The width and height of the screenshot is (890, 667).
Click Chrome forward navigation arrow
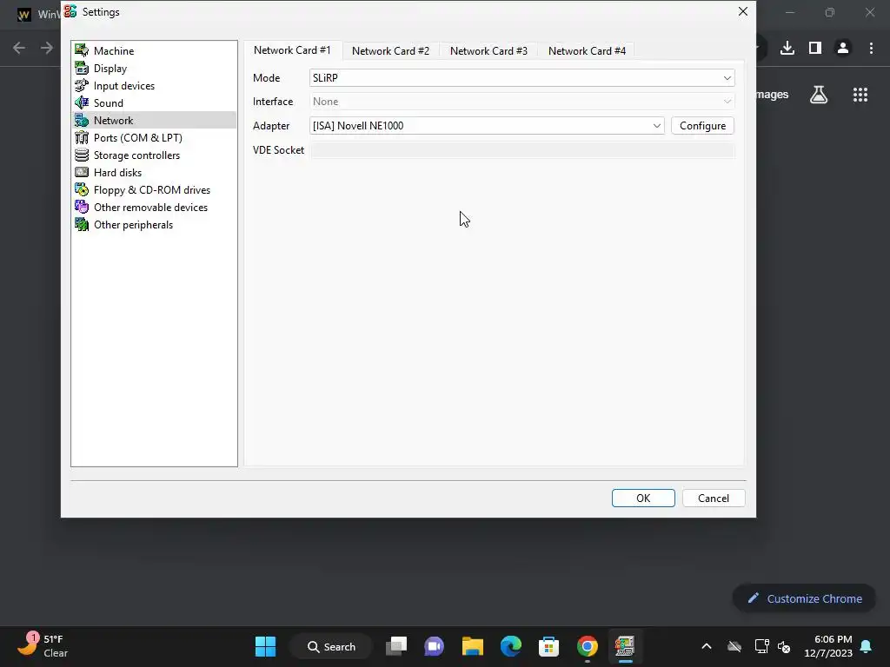point(47,48)
